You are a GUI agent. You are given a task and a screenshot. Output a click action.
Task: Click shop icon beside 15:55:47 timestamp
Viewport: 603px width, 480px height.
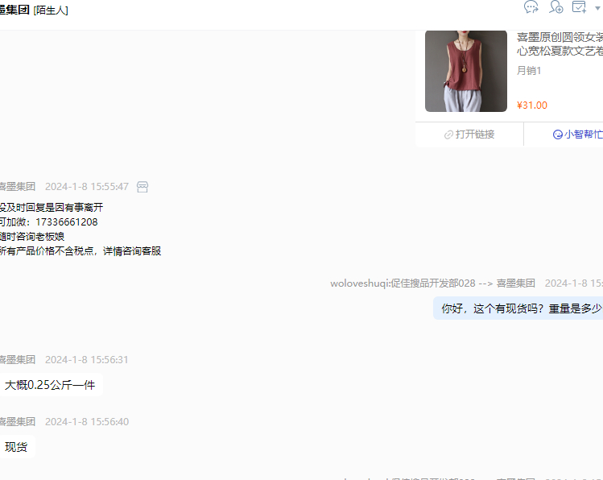(x=142, y=187)
